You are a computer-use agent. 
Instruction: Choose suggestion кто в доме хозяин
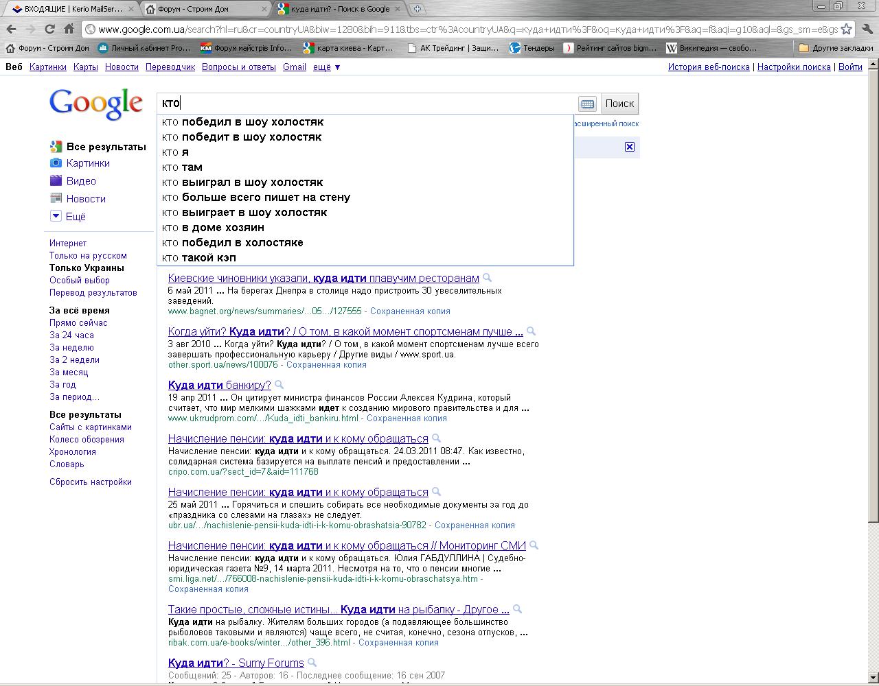tap(365, 227)
